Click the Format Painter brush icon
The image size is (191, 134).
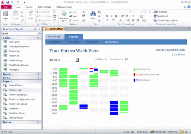click(22, 20)
